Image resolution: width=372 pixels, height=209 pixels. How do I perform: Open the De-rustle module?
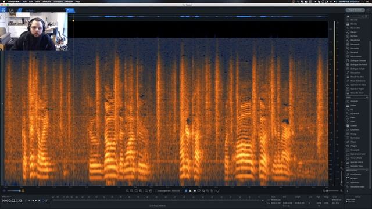(x=355, y=48)
